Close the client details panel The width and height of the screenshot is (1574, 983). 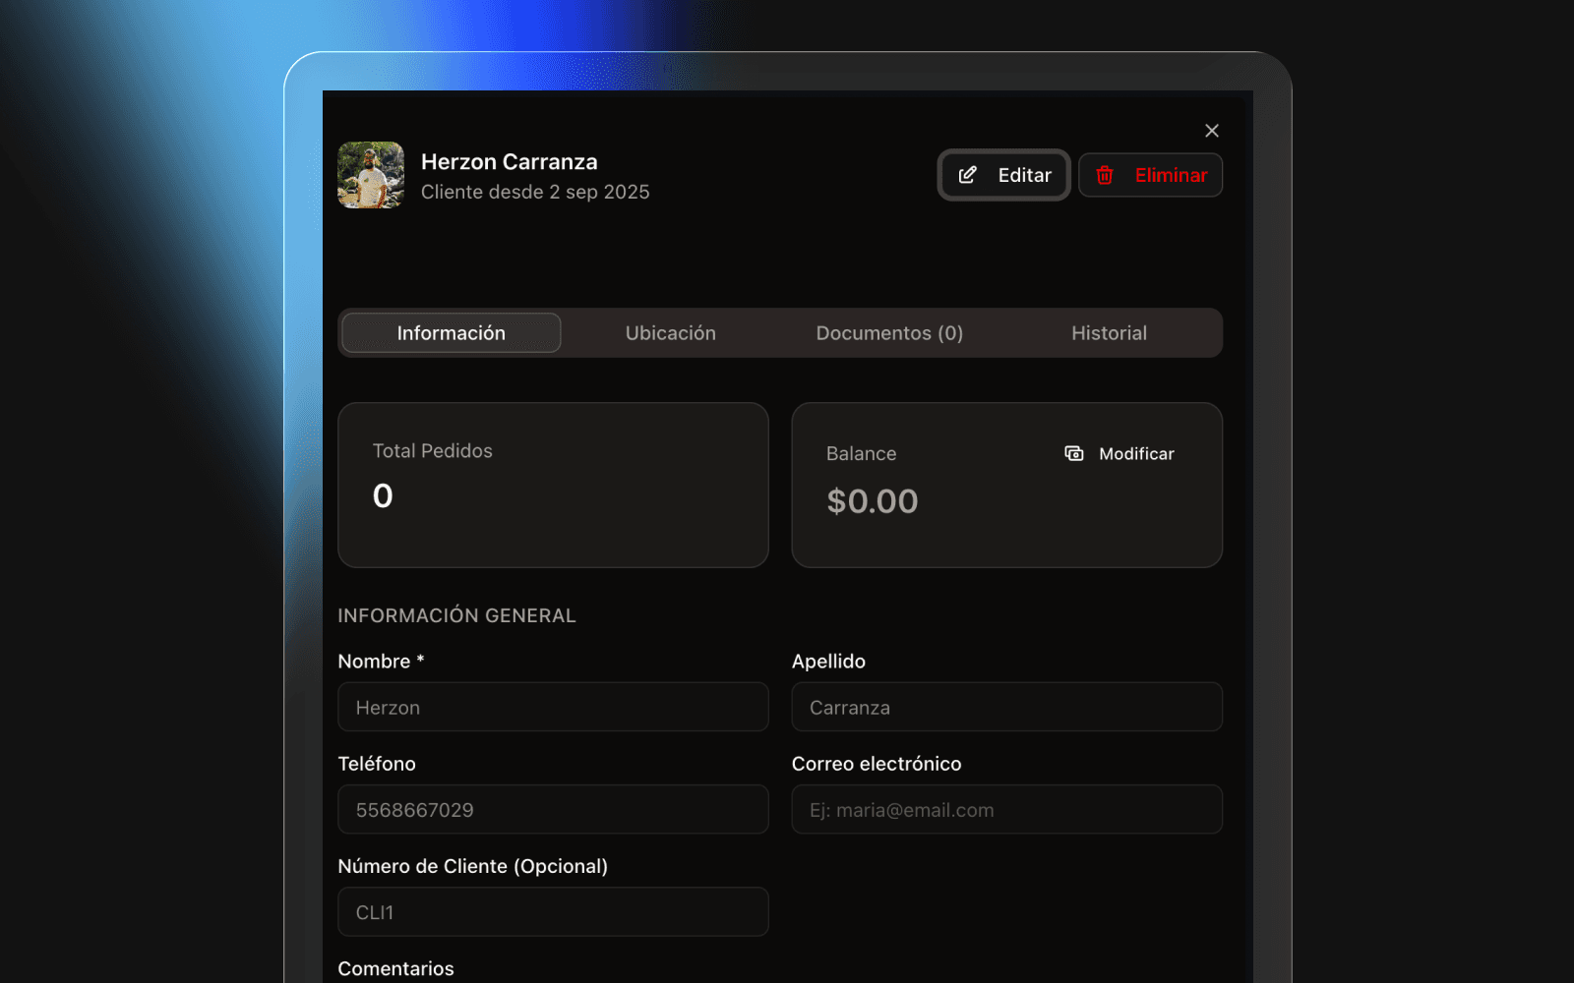pyautogui.click(x=1212, y=131)
